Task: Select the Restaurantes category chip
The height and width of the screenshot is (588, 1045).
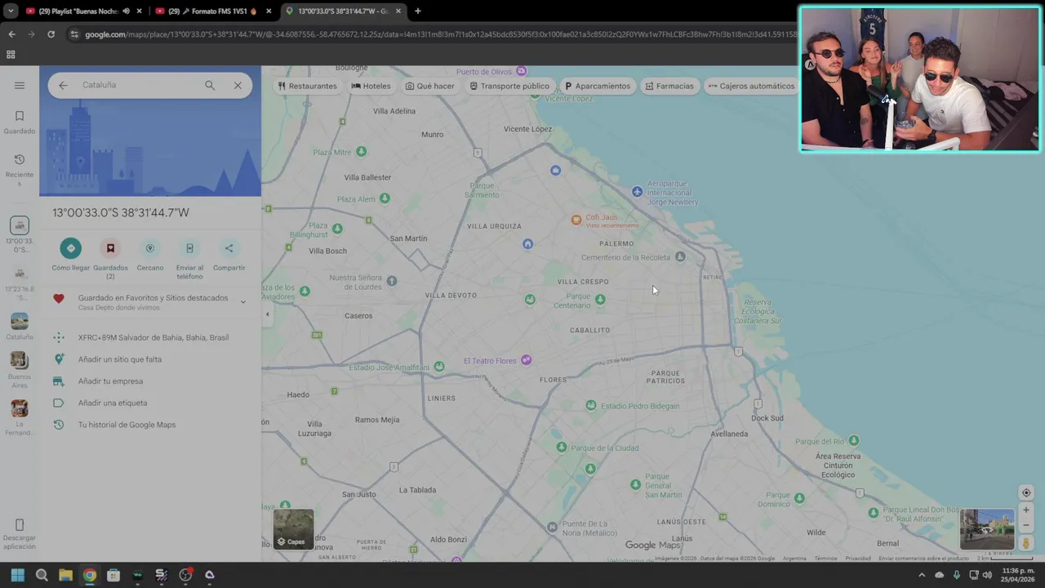Action: point(307,86)
